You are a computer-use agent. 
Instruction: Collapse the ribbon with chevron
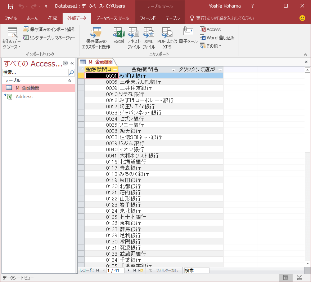(306, 55)
